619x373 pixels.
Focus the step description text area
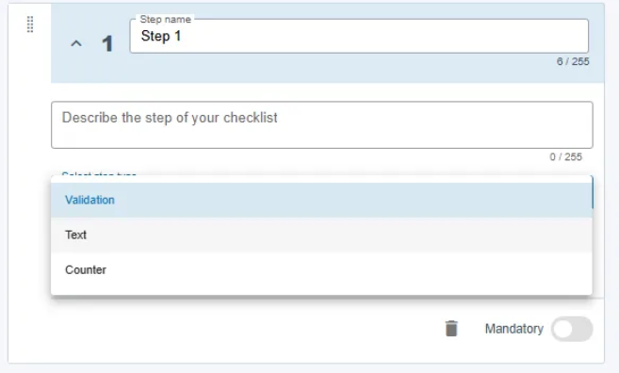[x=321, y=124]
